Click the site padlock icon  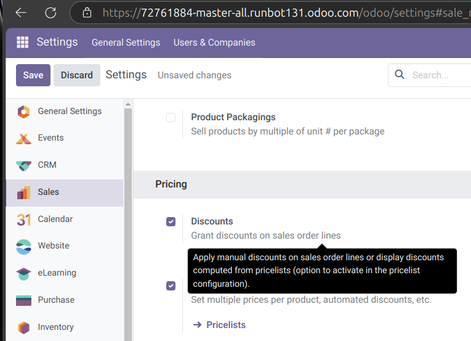click(87, 12)
